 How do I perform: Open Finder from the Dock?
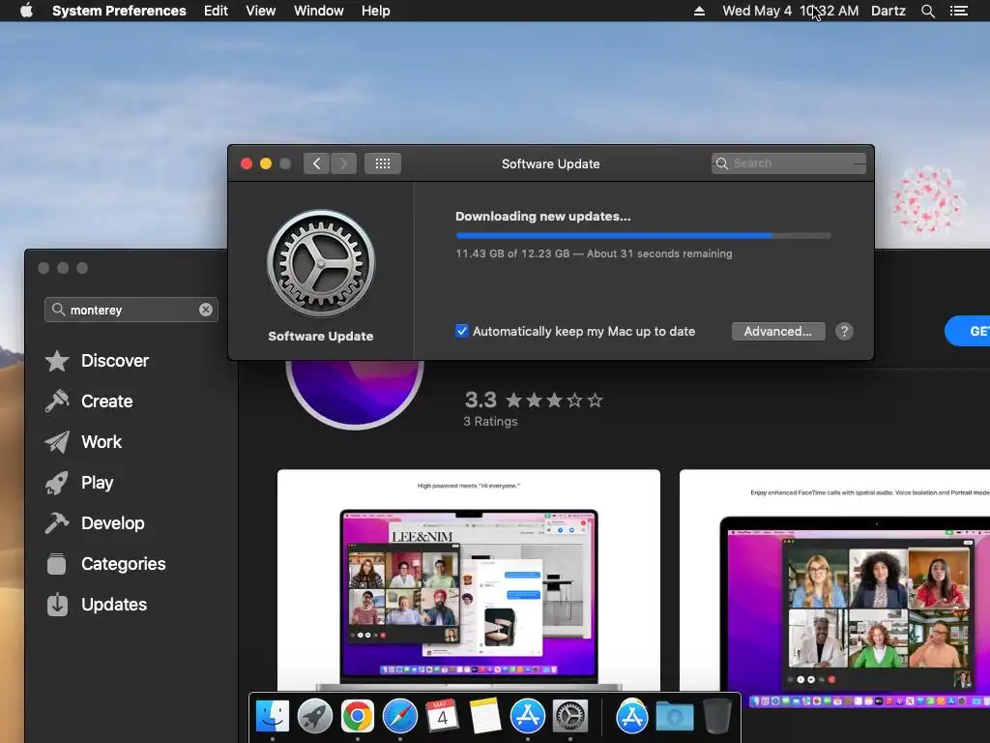[272, 717]
